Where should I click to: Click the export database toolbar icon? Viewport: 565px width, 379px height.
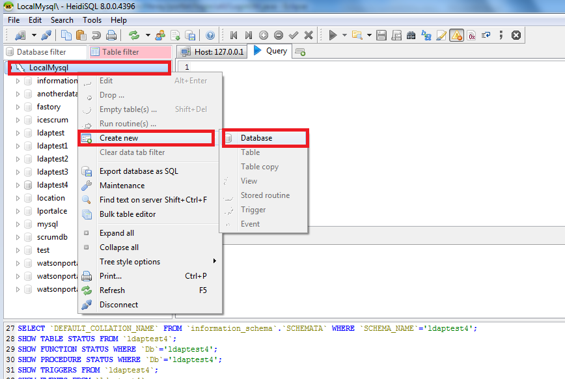pos(190,35)
